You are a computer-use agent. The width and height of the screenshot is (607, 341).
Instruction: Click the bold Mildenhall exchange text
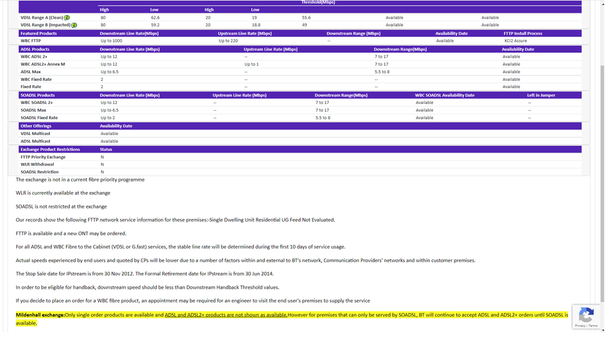40,315
